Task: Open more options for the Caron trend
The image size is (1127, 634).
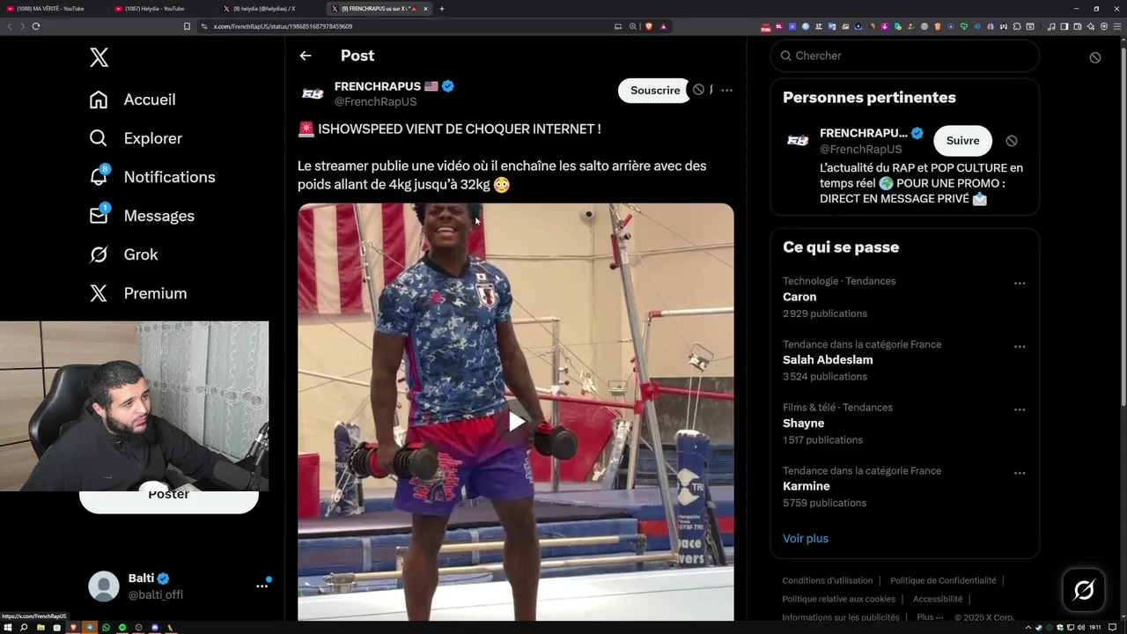Action: 1020,284
